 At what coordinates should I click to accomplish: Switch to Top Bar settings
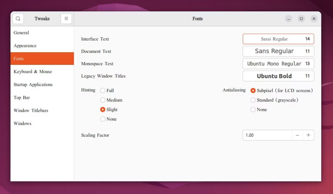click(x=42, y=97)
